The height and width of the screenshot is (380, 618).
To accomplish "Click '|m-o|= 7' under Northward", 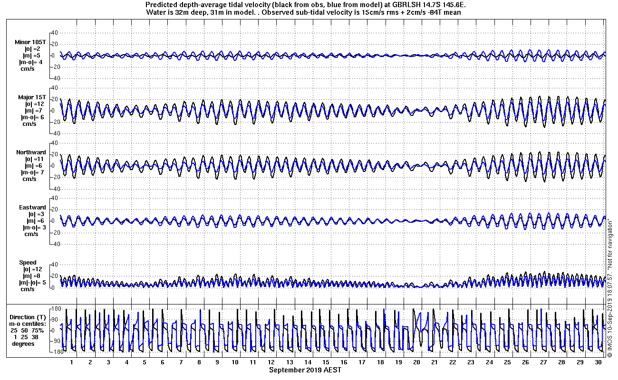I will tap(32, 172).
